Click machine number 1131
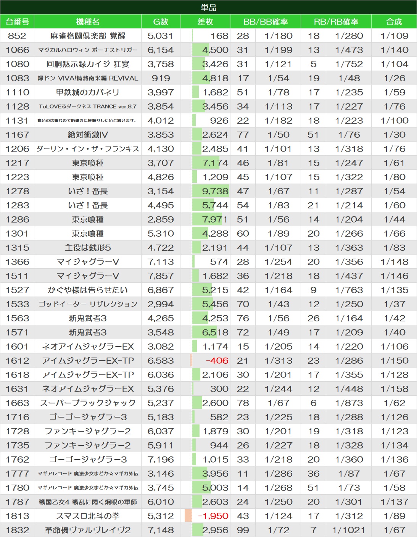417x537 pixels. 17,121
